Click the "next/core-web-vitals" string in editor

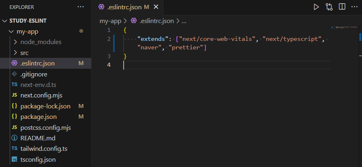[217, 39]
